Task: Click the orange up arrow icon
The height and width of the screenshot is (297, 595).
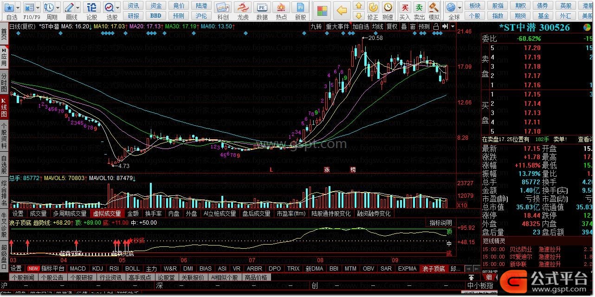Action: pos(359,6)
